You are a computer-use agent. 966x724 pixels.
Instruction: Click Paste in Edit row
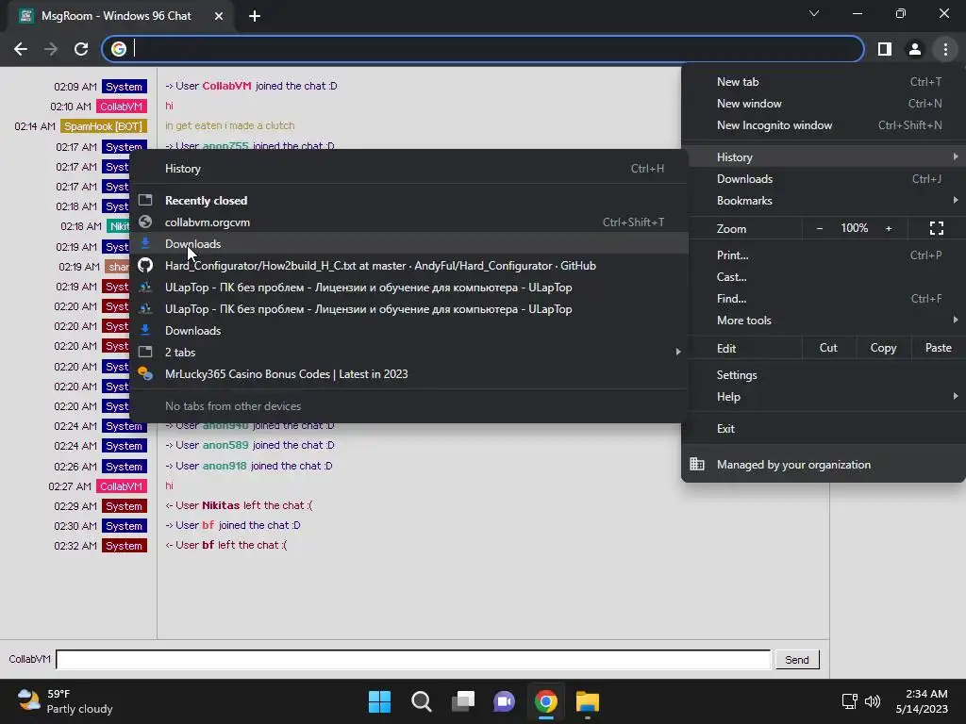(x=939, y=348)
